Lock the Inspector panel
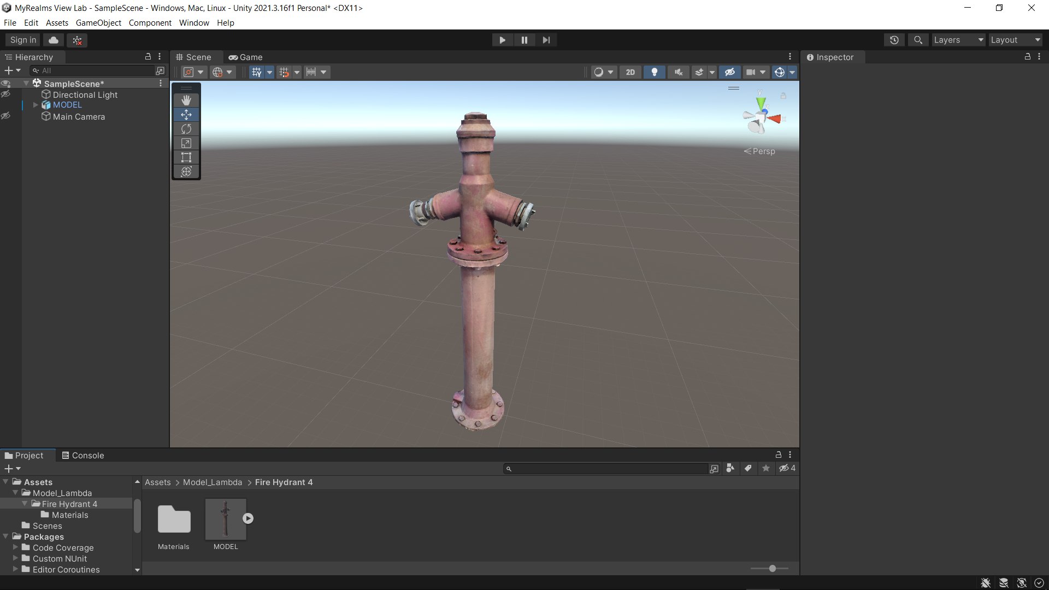1049x590 pixels. coord(1027,56)
